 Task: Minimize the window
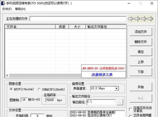pos(129,3)
